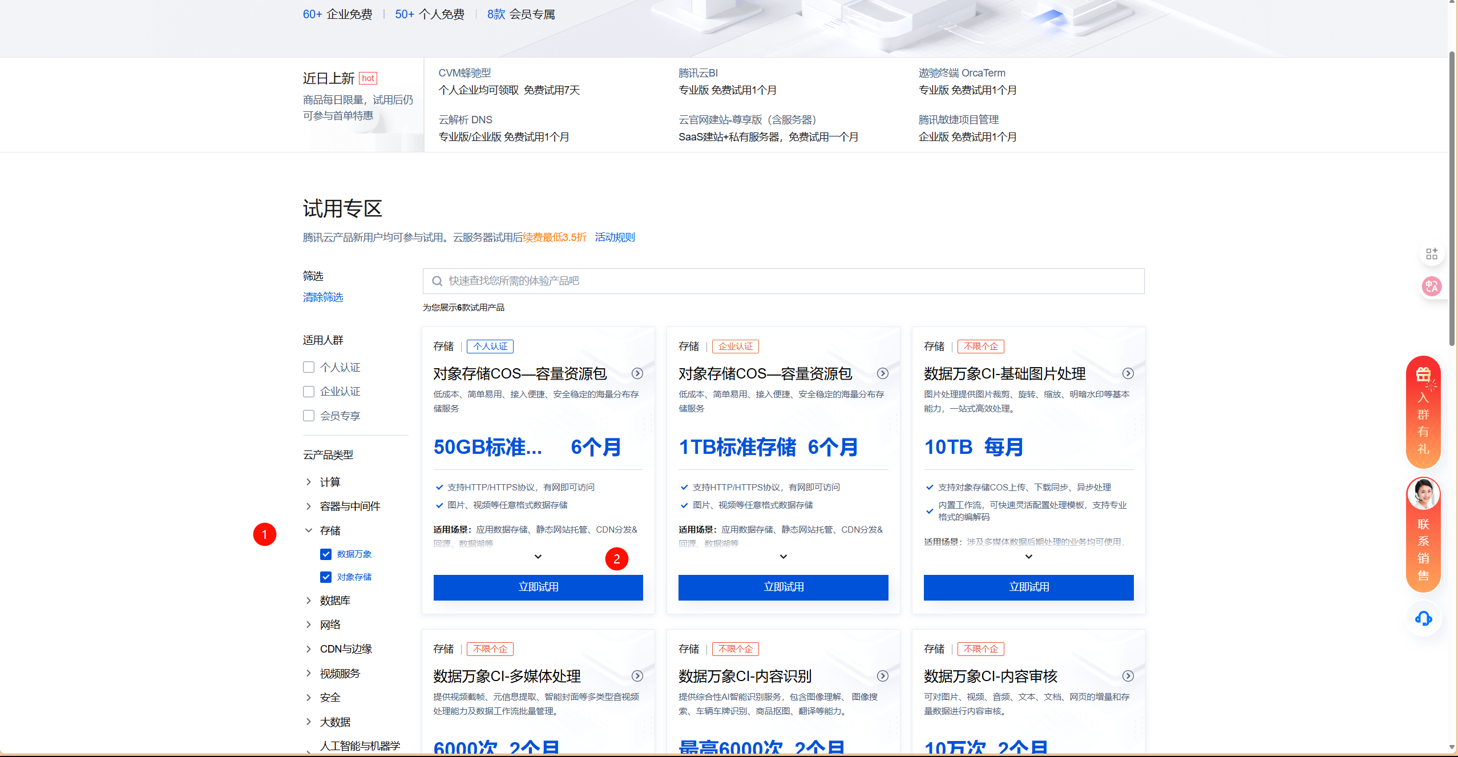Open 腾讯云BI new product entry
The width and height of the screenshot is (1458, 757).
coord(728,82)
